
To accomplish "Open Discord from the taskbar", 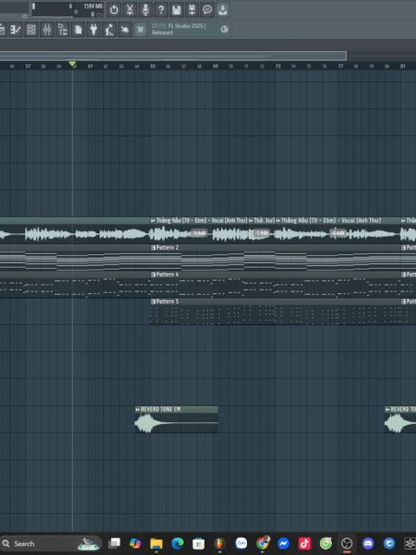I will 367,544.
